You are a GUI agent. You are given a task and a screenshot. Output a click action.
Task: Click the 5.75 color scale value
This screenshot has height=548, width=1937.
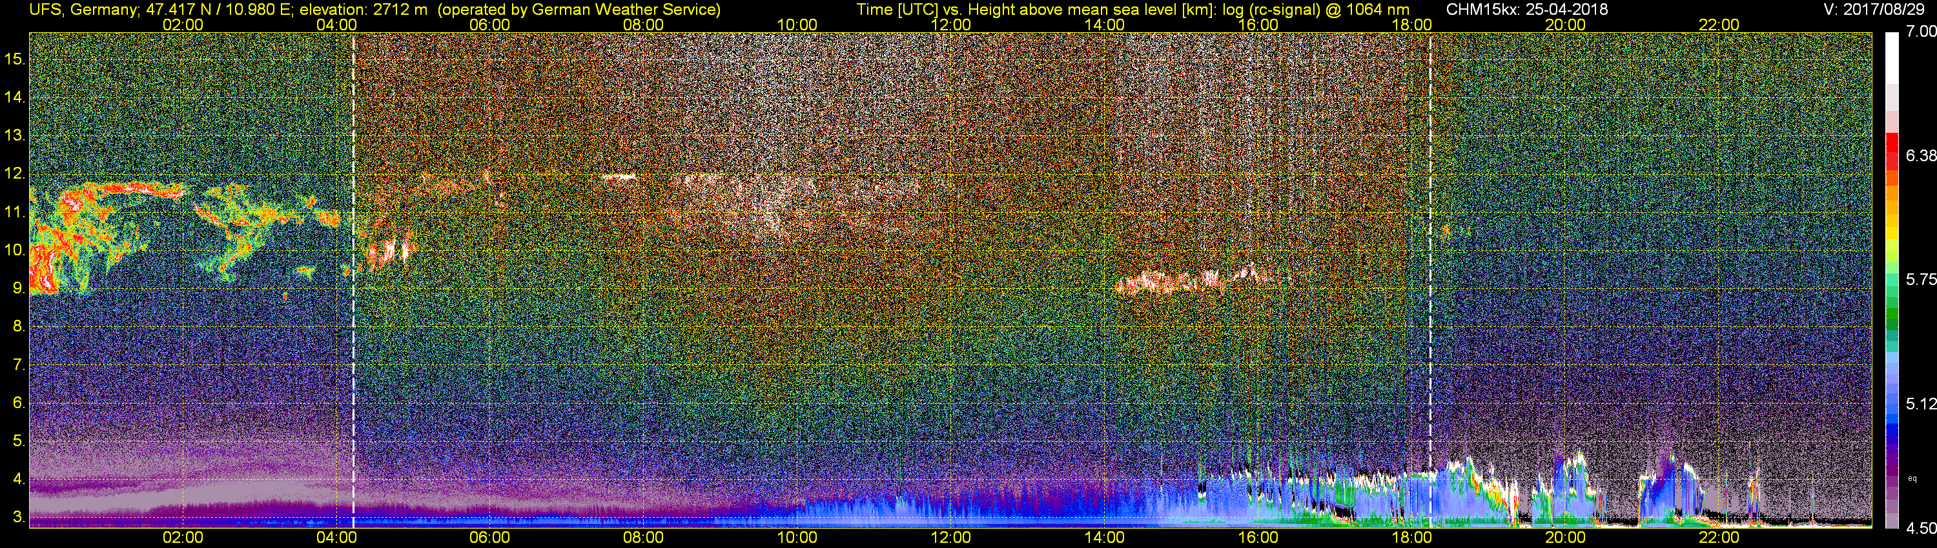click(x=1920, y=279)
